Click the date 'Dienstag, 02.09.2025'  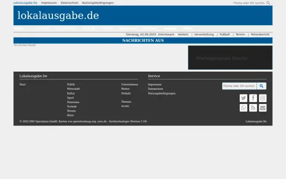coord(141,34)
